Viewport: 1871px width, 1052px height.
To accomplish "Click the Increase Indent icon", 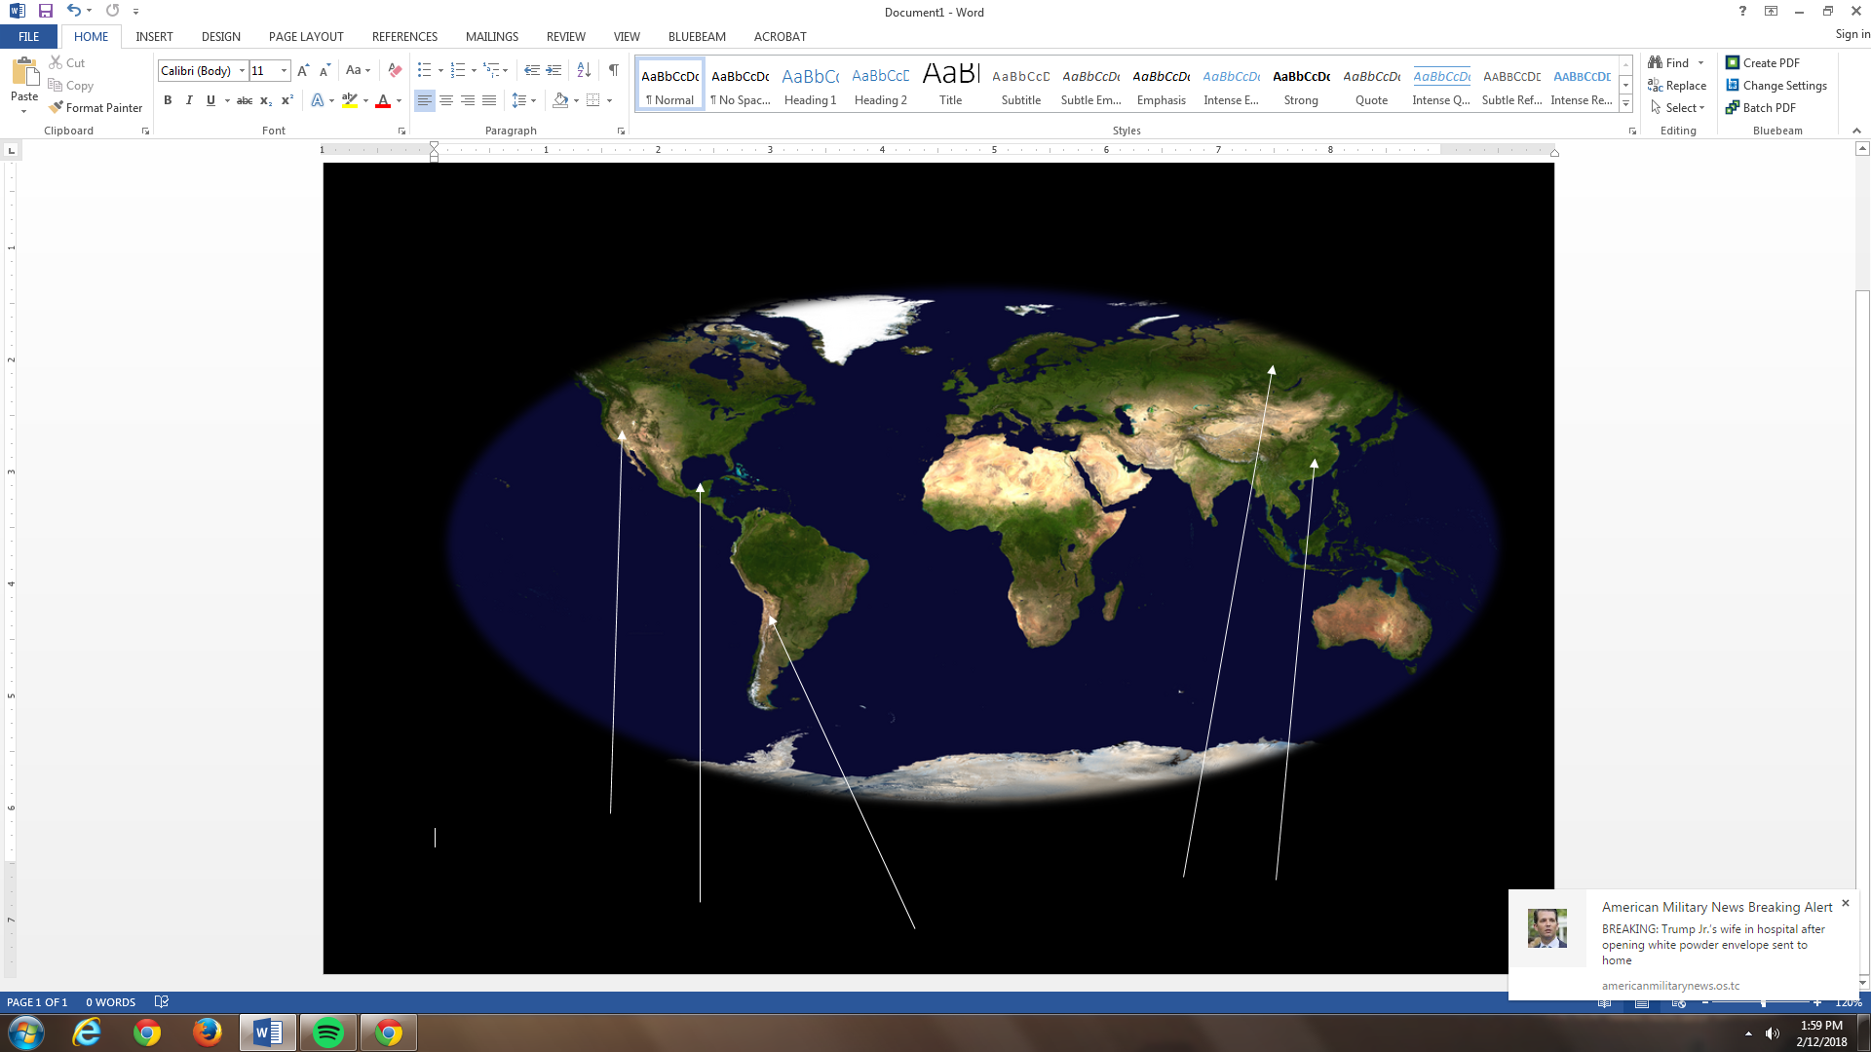I will [x=554, y=70].
